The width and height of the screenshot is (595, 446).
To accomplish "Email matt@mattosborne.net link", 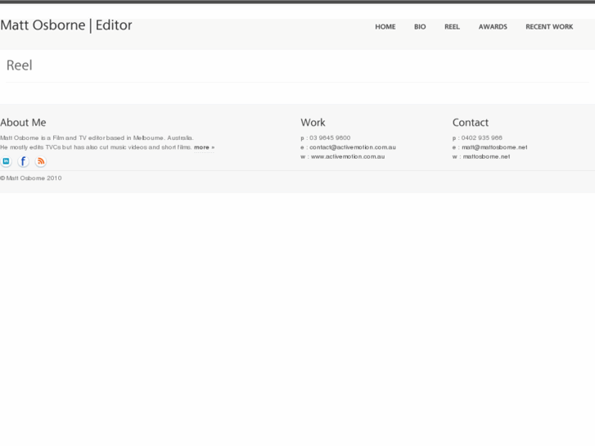I will 494,147.
